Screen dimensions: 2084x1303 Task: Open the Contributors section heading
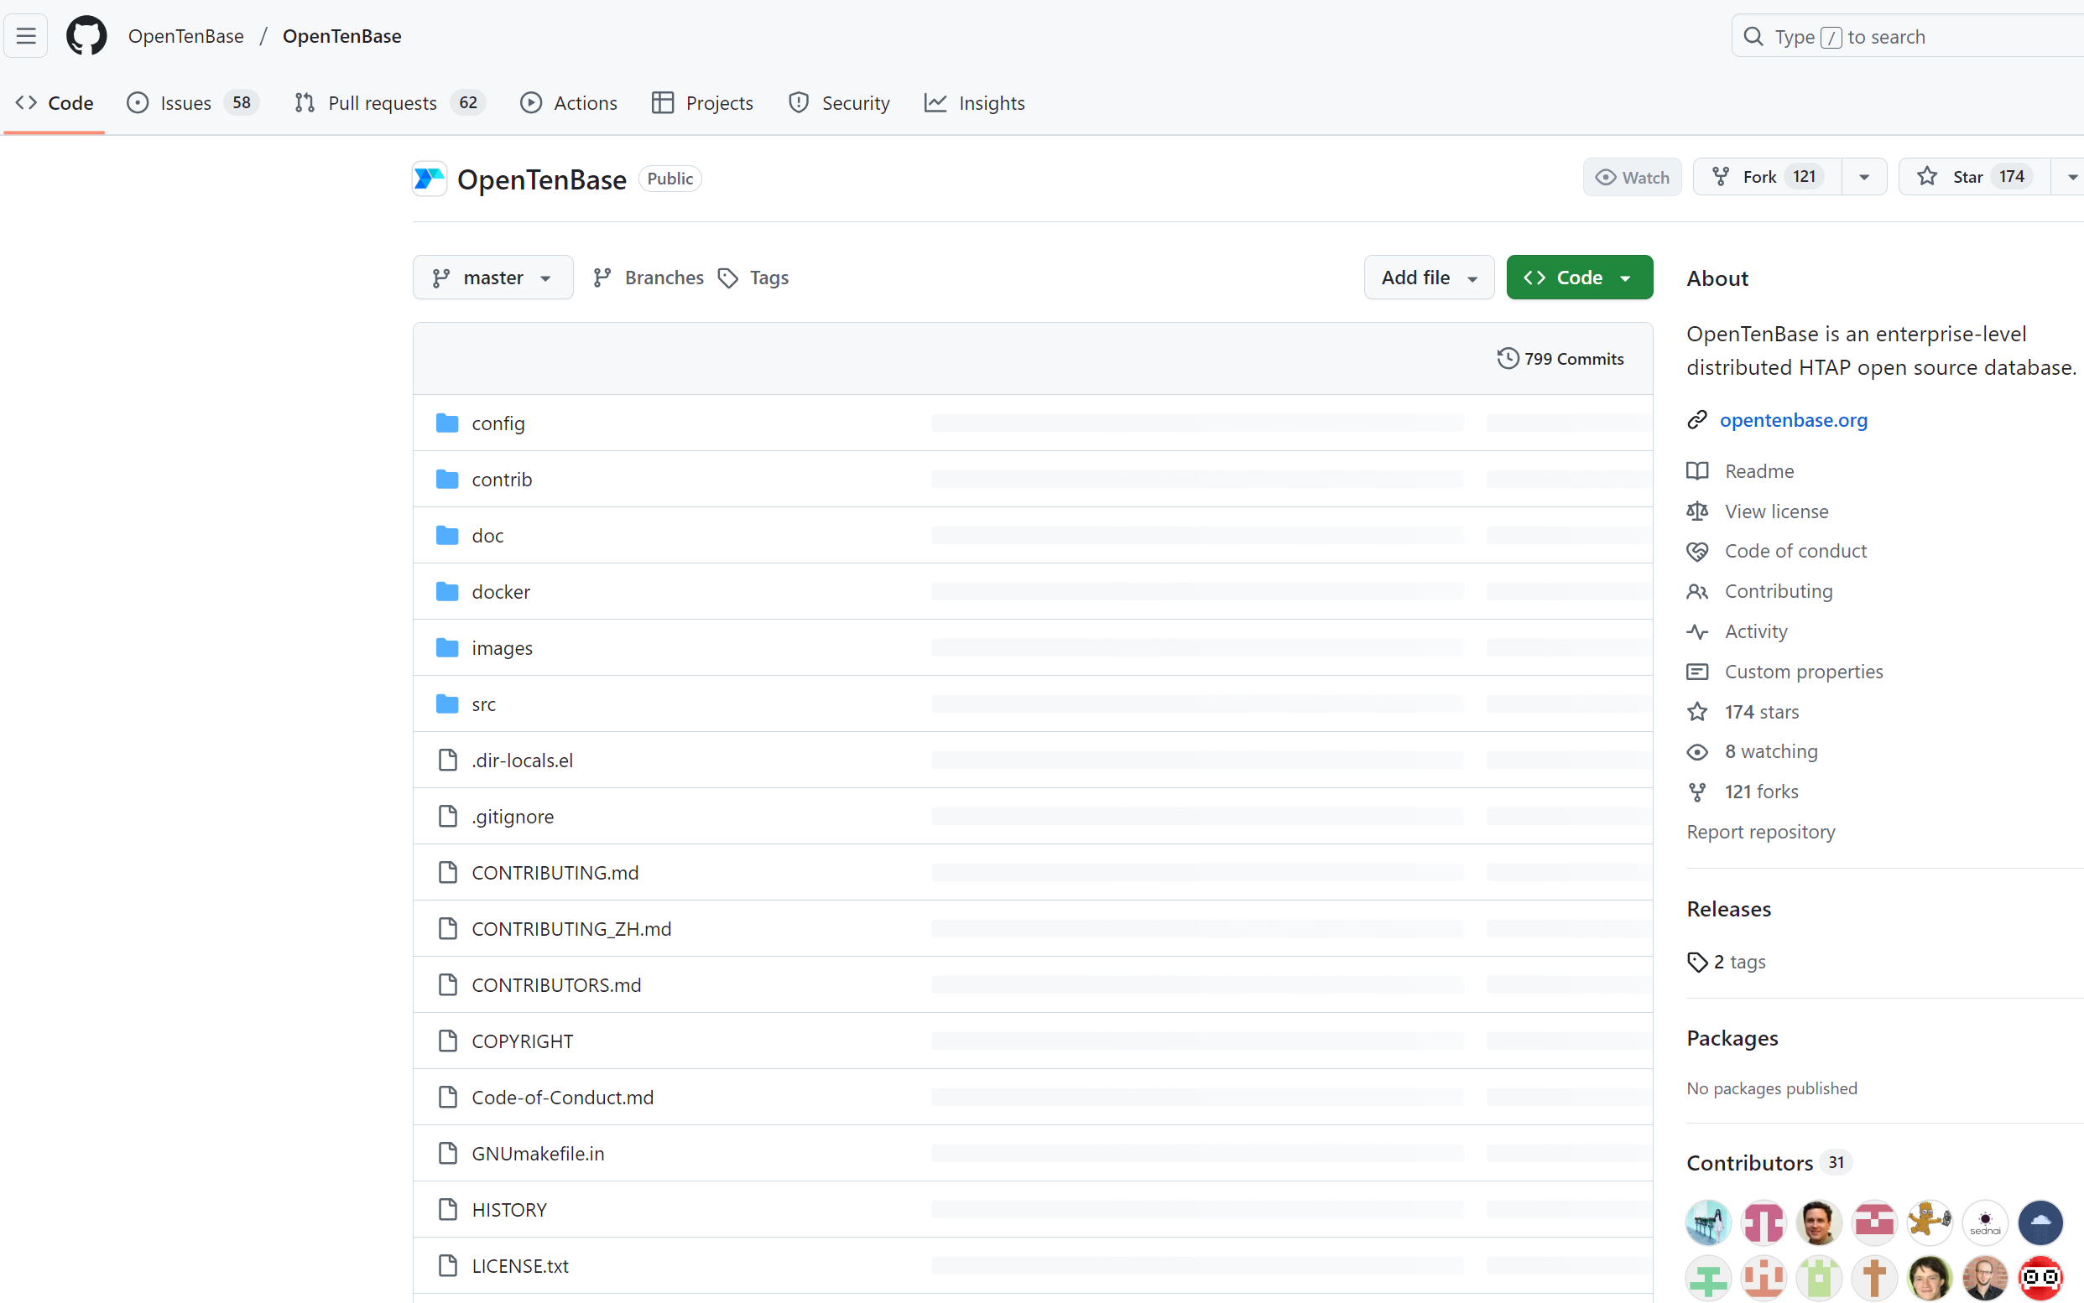[x=1749, y=1164]
